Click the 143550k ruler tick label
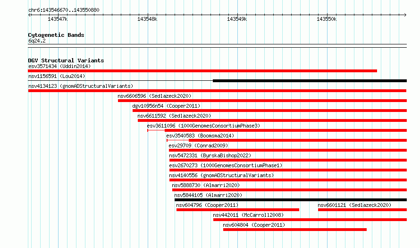Image resolution: width=420 pixels, height=248 pixels. click(327, 19)
